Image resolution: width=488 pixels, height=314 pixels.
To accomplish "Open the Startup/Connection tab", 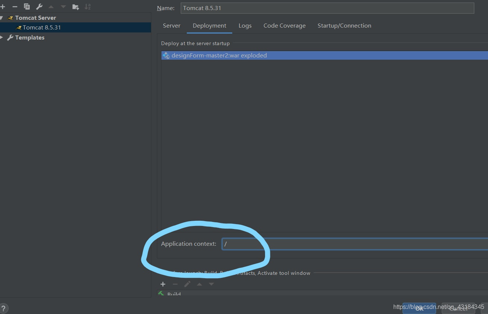I will click(x=344, y=25).
